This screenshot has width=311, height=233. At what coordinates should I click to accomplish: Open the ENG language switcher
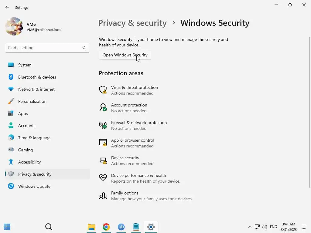click(273, 227)
